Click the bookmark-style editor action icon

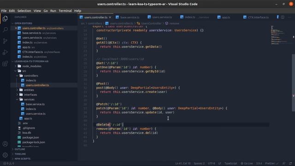pyautogui.click(x=277, y=17)
